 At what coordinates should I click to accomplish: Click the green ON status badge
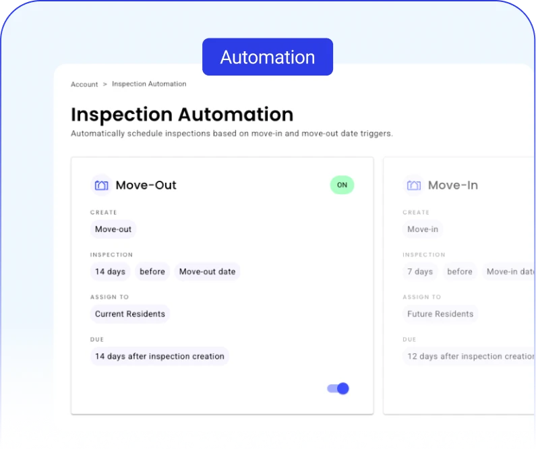click(x=342, y=185)
